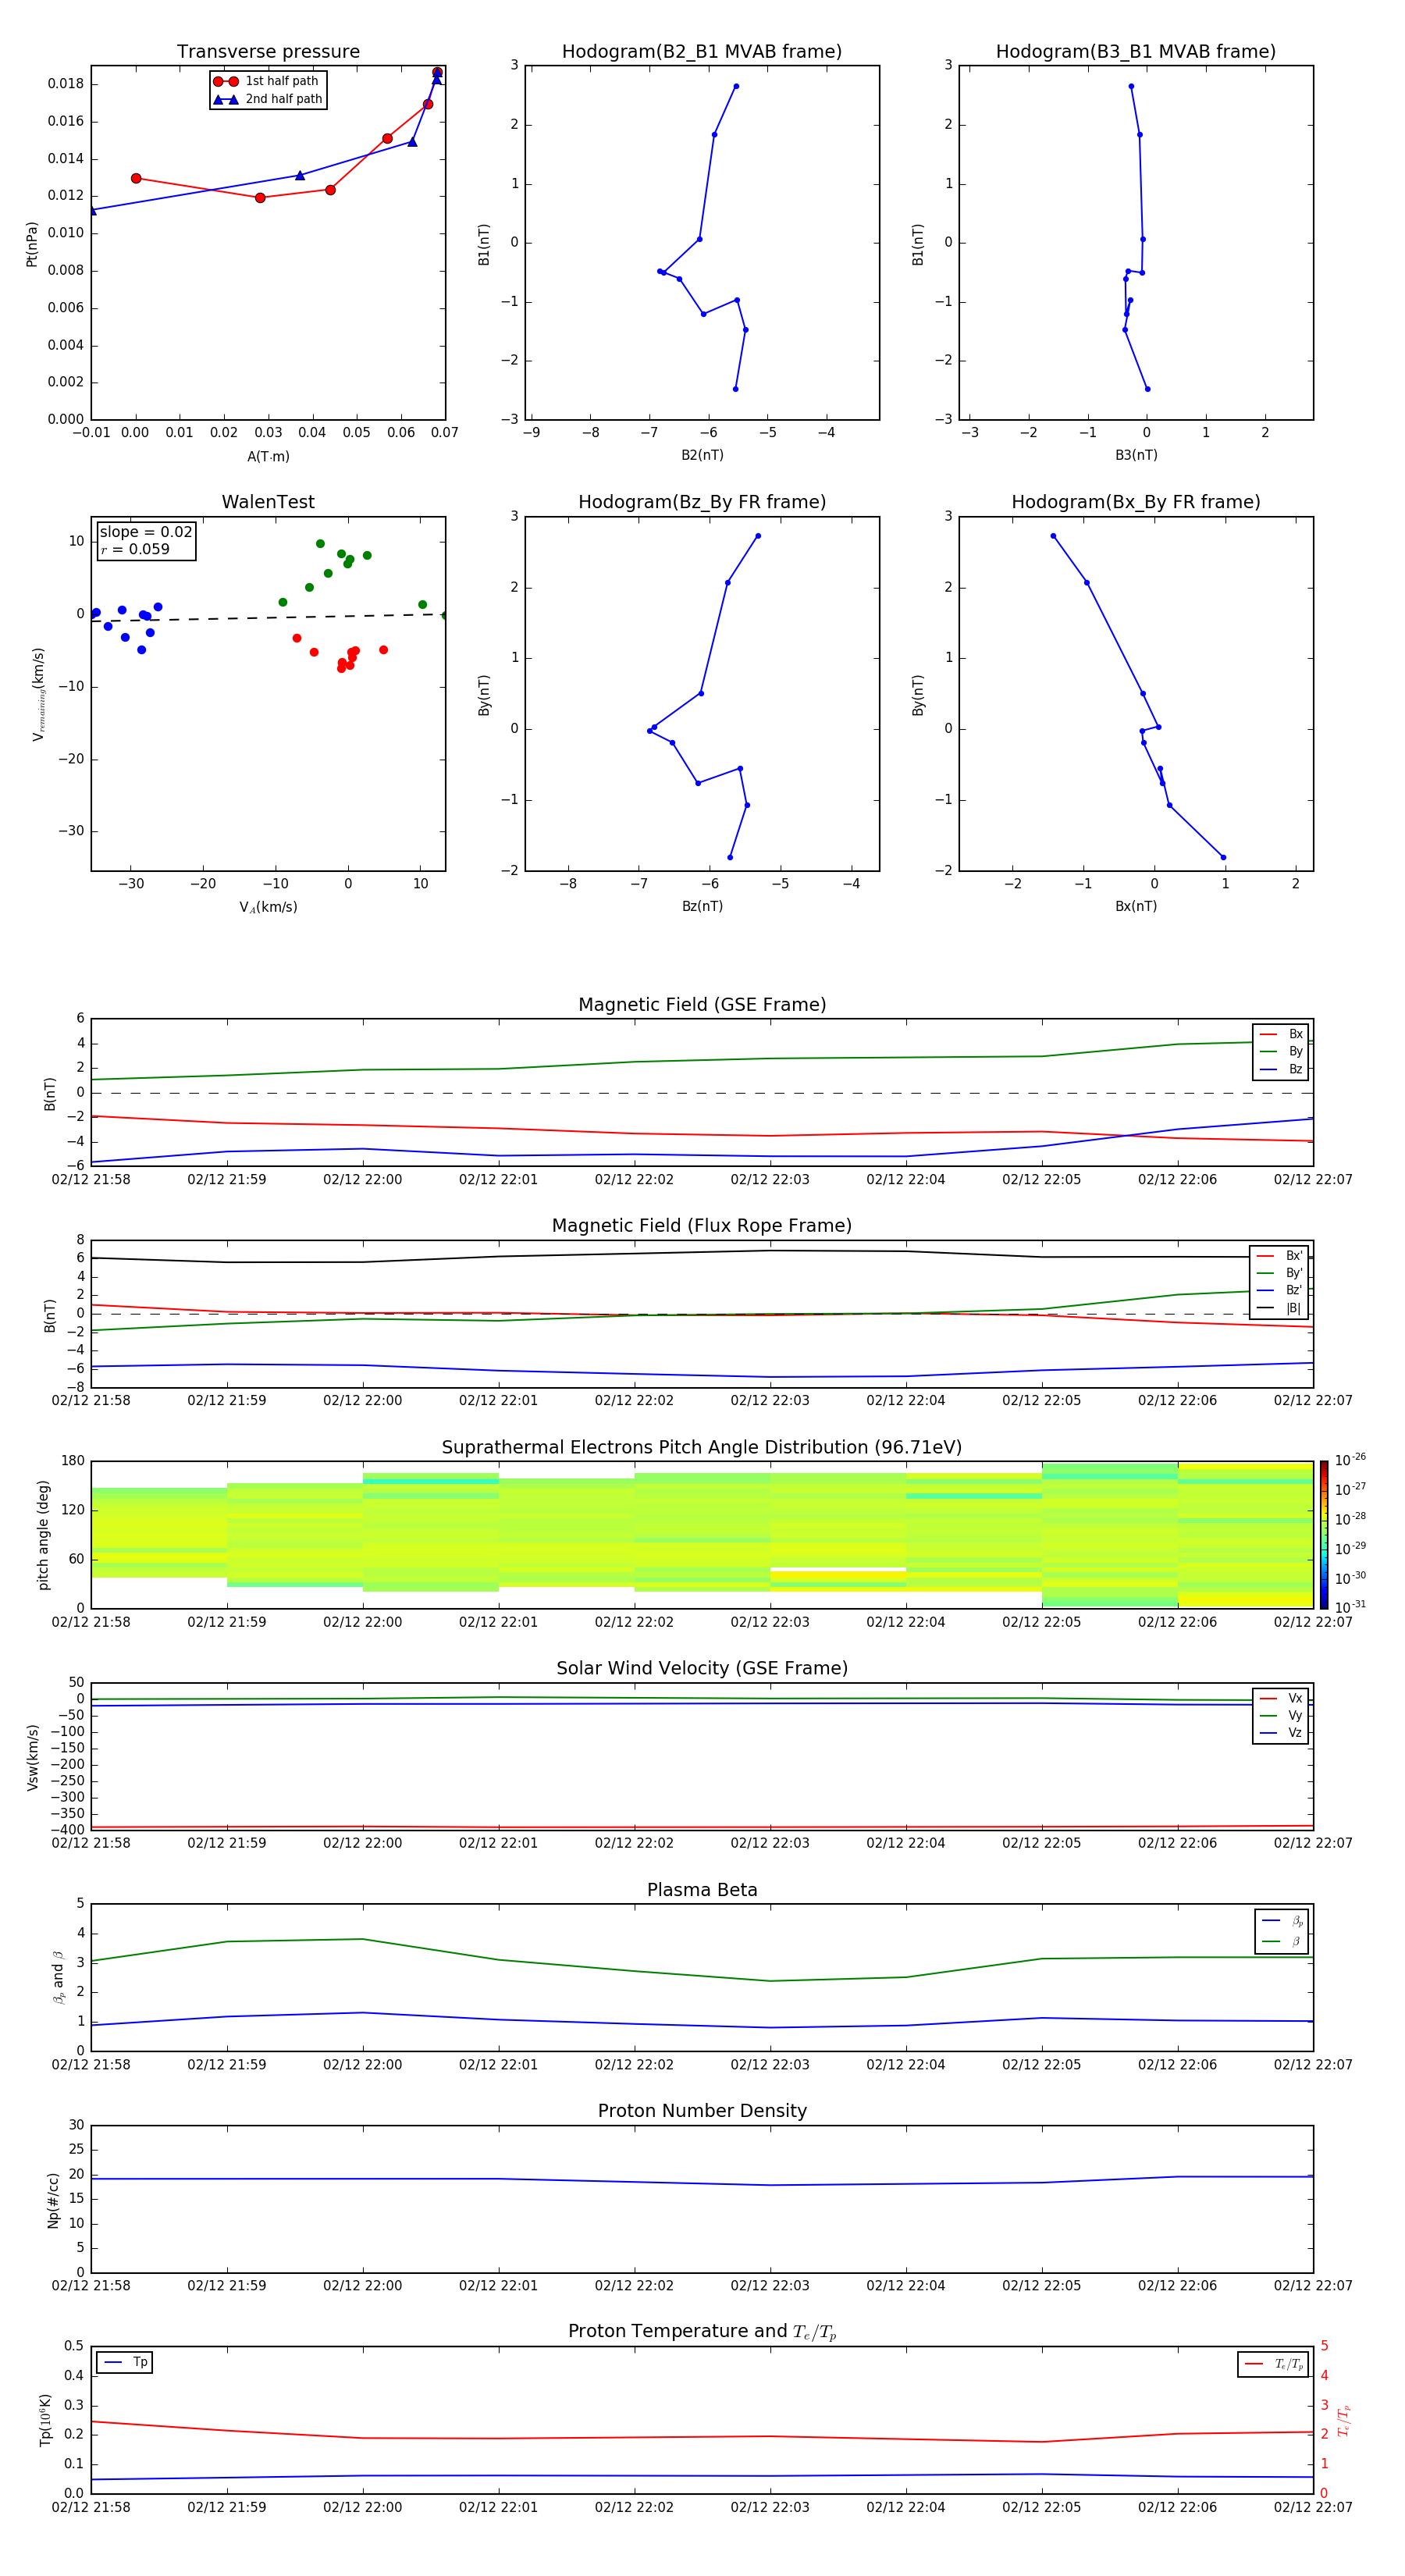Click the 'Solar Wind Velocity (GSE Frame)' title
1405x2576 pixels.
point(702,1669)
